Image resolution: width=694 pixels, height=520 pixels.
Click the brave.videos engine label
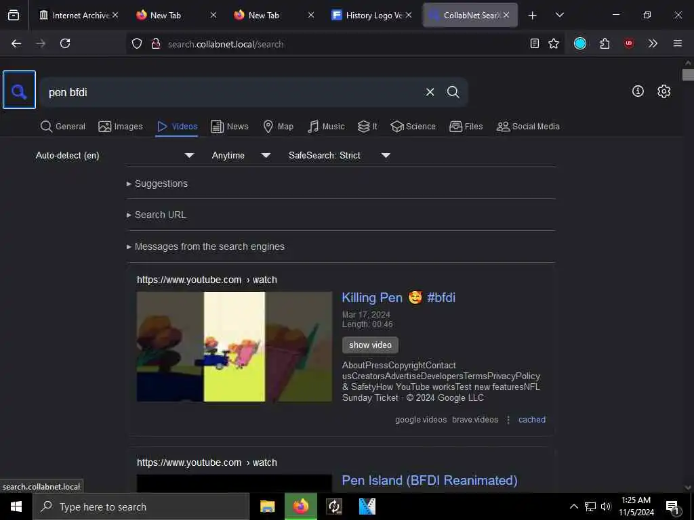click(x=475, y=420)
